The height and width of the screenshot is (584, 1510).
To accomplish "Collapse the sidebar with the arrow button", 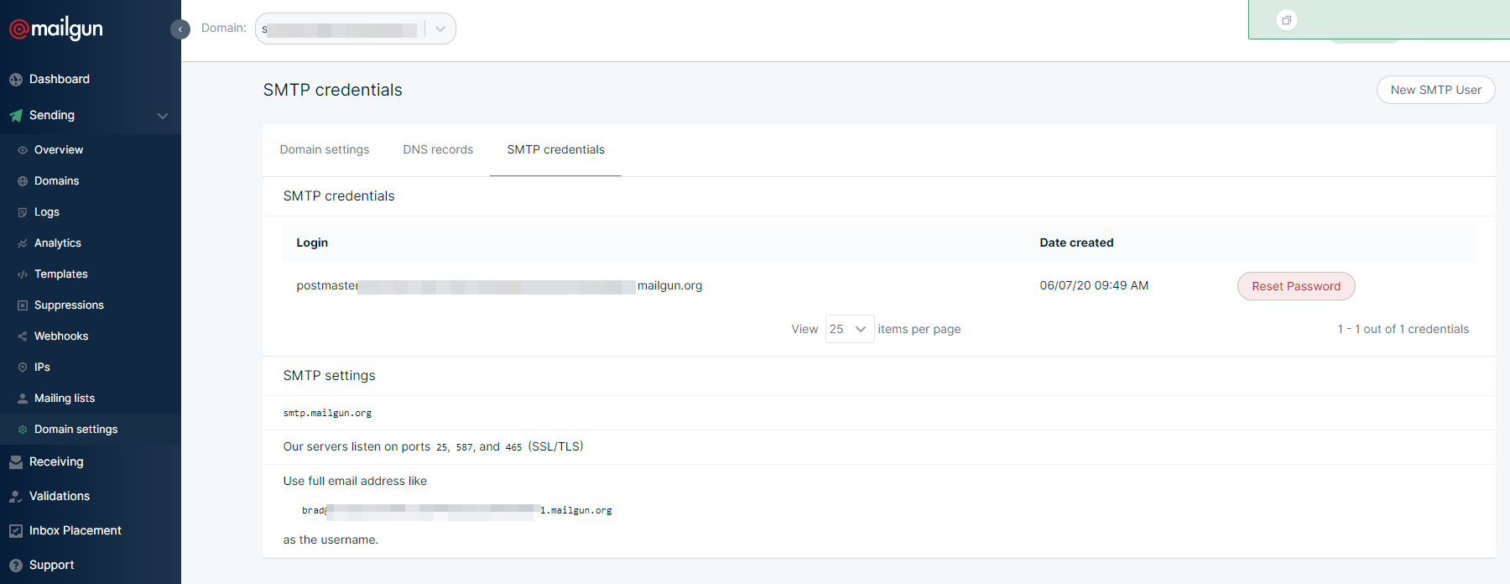I will (180, 29).
